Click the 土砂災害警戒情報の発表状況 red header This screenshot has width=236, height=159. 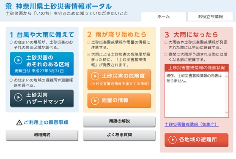197,68
